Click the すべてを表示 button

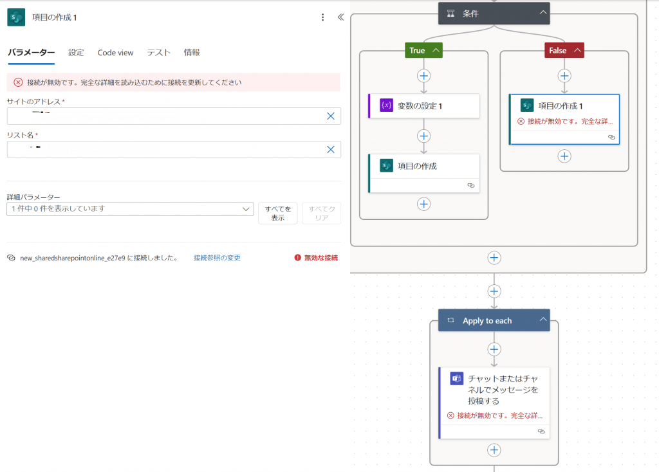click(277, 213)
